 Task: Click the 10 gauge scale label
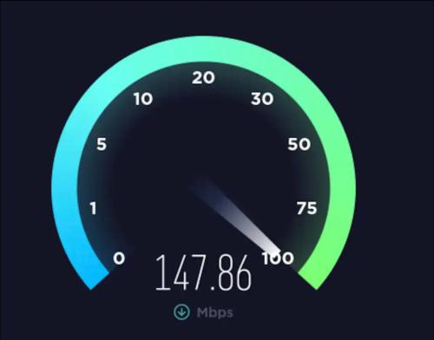point(143,99)
